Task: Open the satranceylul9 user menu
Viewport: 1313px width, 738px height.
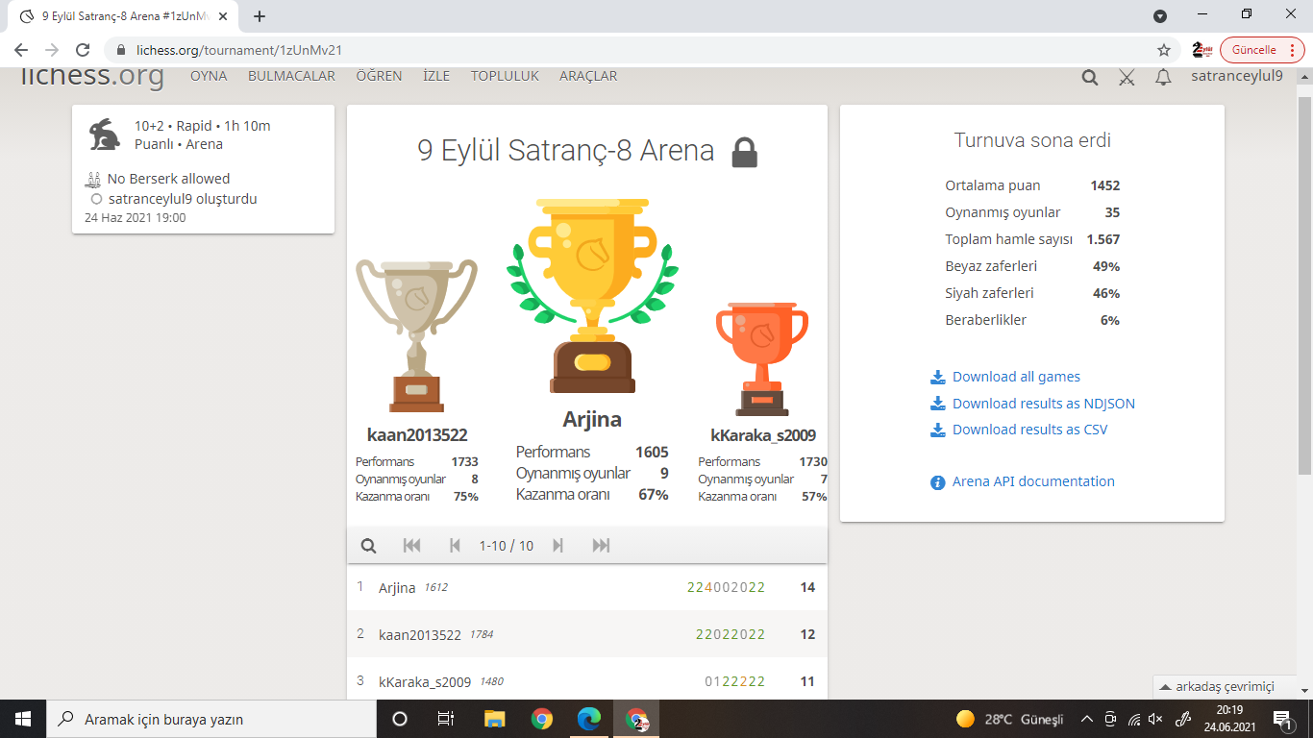Action: point(1237,76)
